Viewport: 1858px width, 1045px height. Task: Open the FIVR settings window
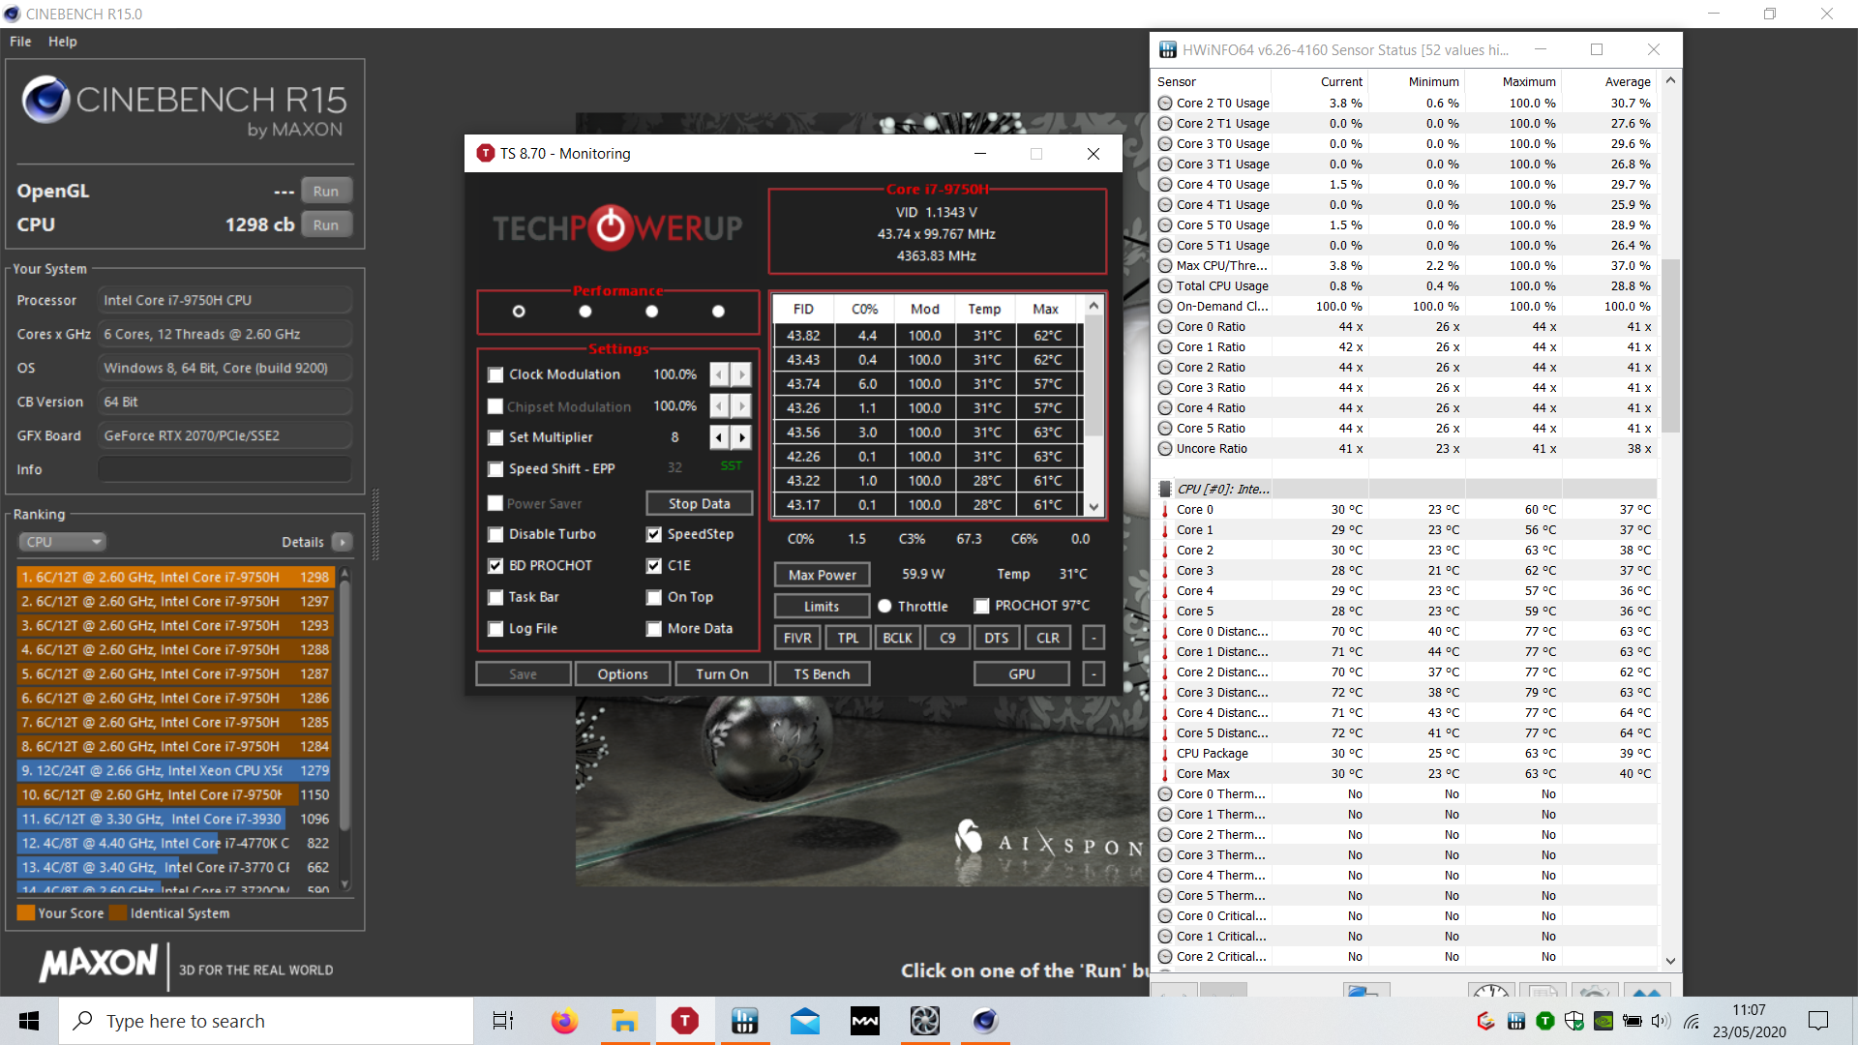coord(797,638)
